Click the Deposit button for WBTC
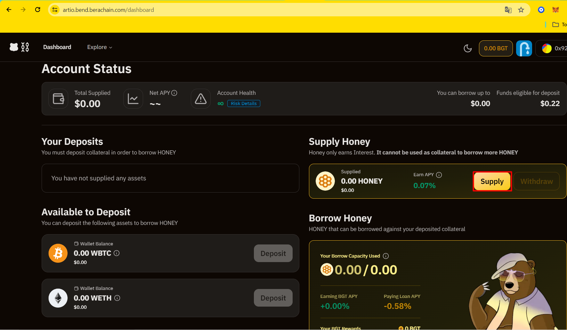Screen dimensions: 567x330 (x=273, y=253)
